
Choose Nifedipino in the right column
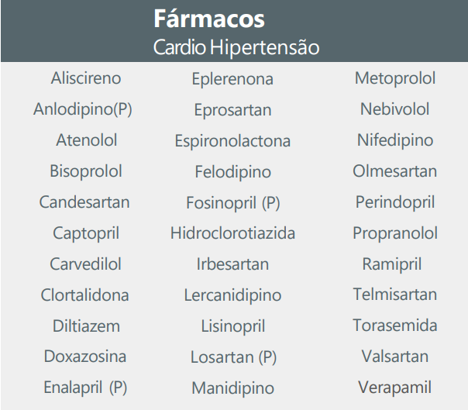point(395,140)
